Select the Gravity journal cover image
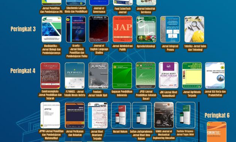Image resolution: width=236 pixels, height=142 pixels. tap(76, 29)
